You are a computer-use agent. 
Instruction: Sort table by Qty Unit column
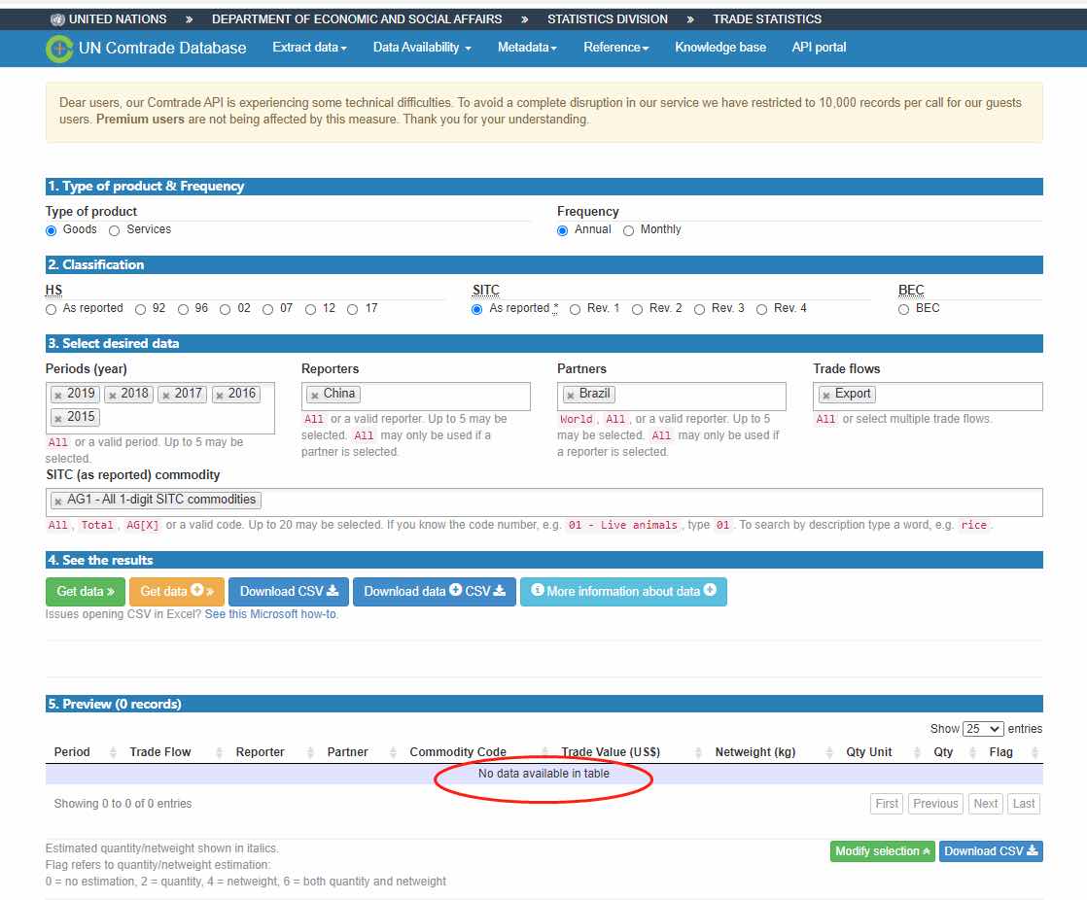pos(881,751)
